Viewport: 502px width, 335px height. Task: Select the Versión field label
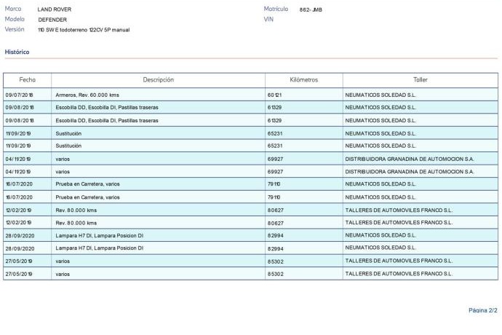15,29
